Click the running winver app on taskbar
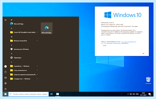 coord(57,94)
